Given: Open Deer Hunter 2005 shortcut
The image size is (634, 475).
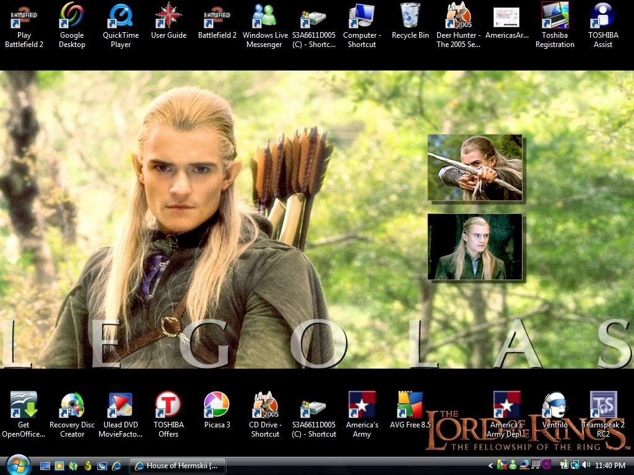Looking at the screenshot, I should coord(458,16).
